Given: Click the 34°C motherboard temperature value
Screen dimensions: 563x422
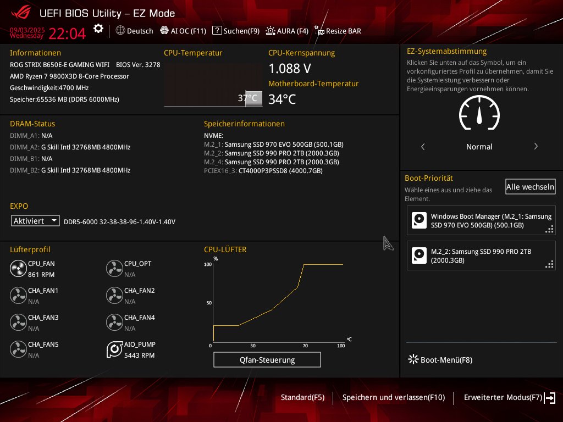Looking at the screenshot, I should click(282, 99).
